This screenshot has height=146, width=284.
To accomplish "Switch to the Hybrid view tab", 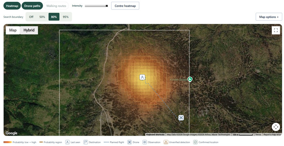I will (29, 30).
